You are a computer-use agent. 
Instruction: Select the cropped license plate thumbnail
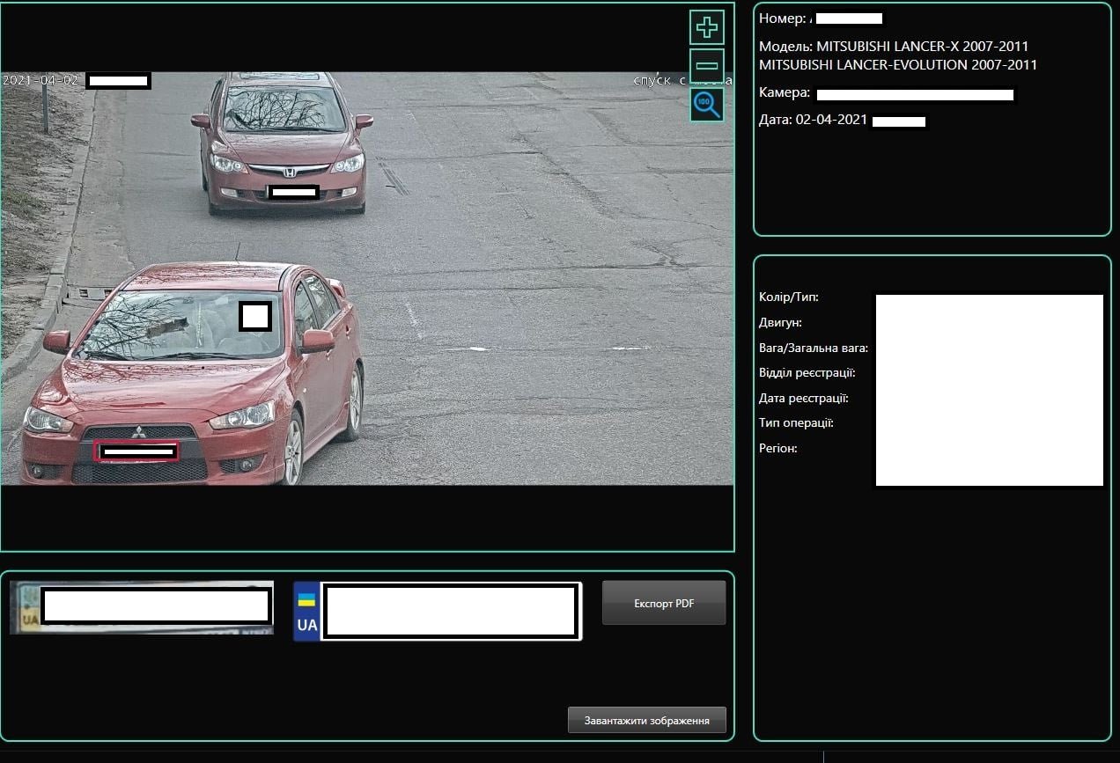pos(142,607)
